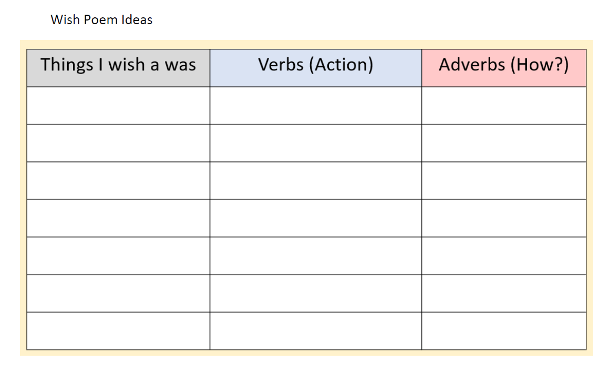Select sixth empty row cell in Verbs column
The height and width of the screenshot is (372, 609).
pos(315,293)
